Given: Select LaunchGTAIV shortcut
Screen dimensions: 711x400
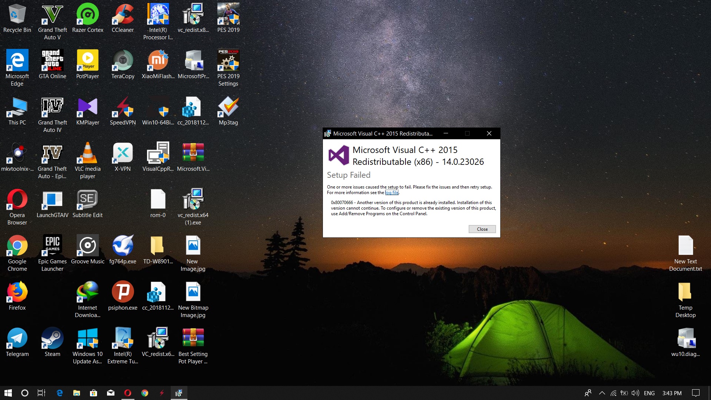Looking at the screenshot, I should click(52, 204).
